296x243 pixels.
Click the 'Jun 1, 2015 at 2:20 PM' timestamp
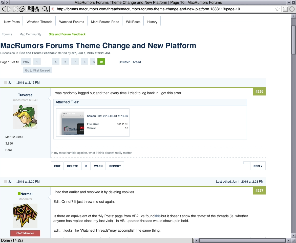coord(24,182)
